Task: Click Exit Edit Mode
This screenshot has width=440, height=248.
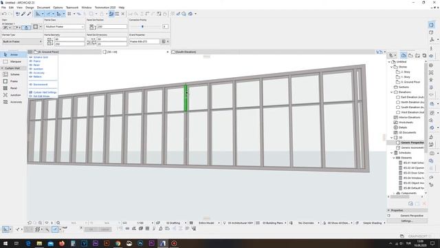Action: [x=41, y=96]
